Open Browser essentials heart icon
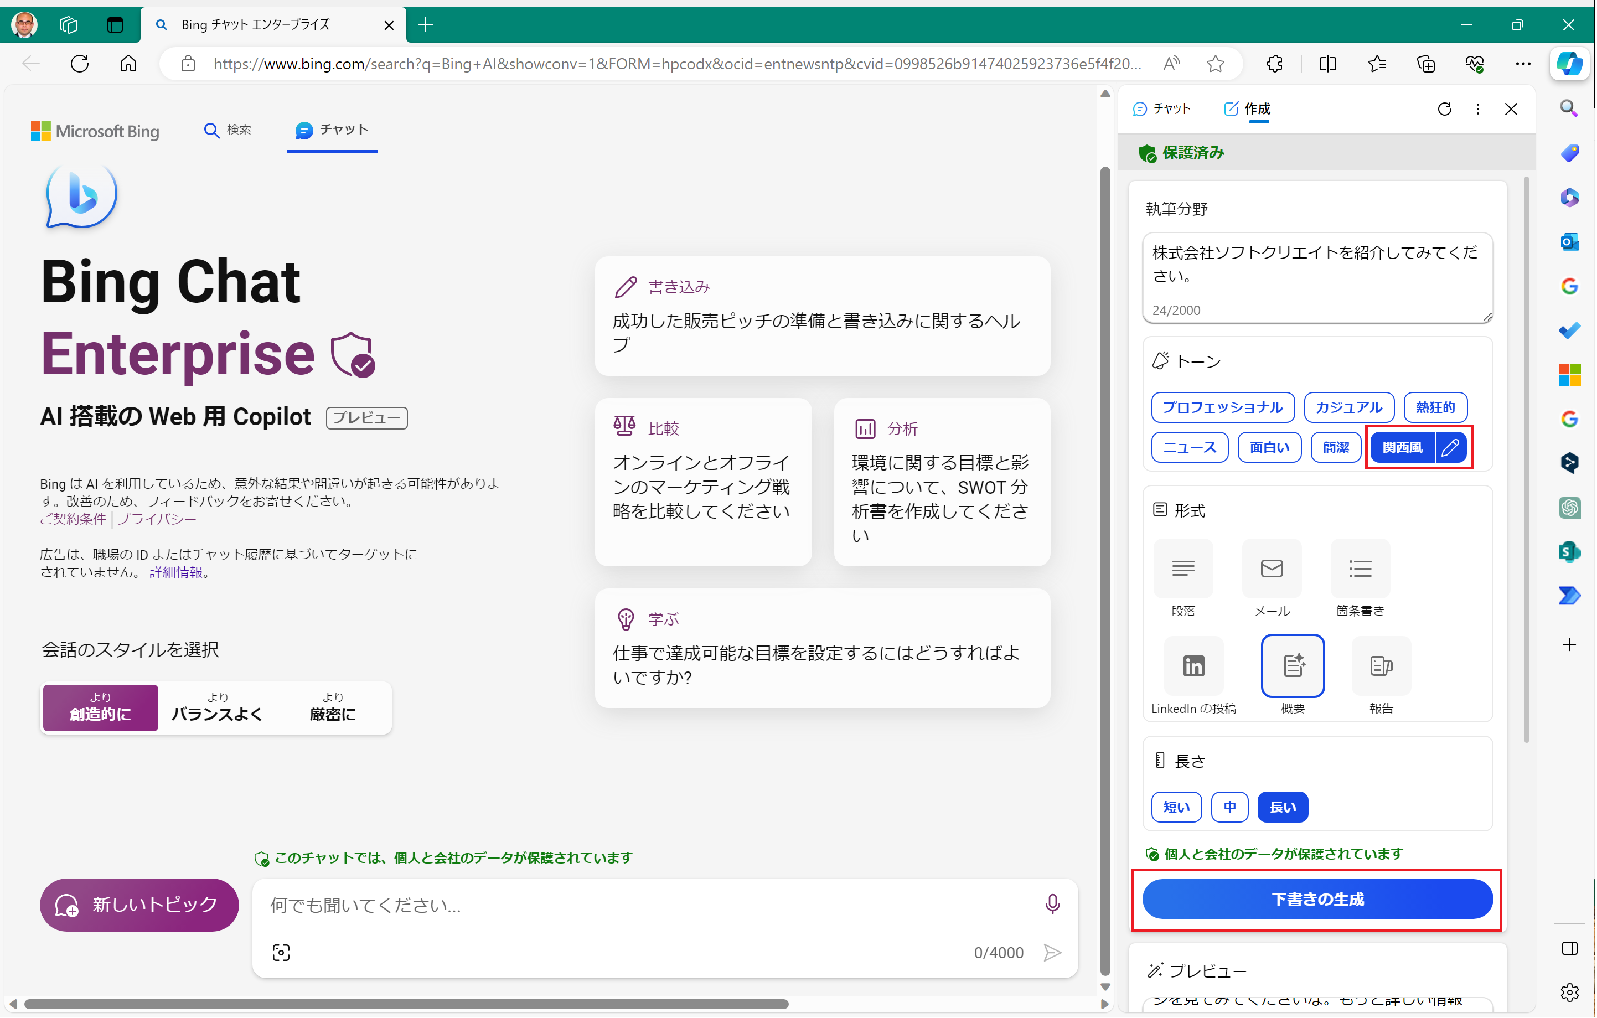The width and height of the screenshot is (1597, 1018). coord(1474,64)
